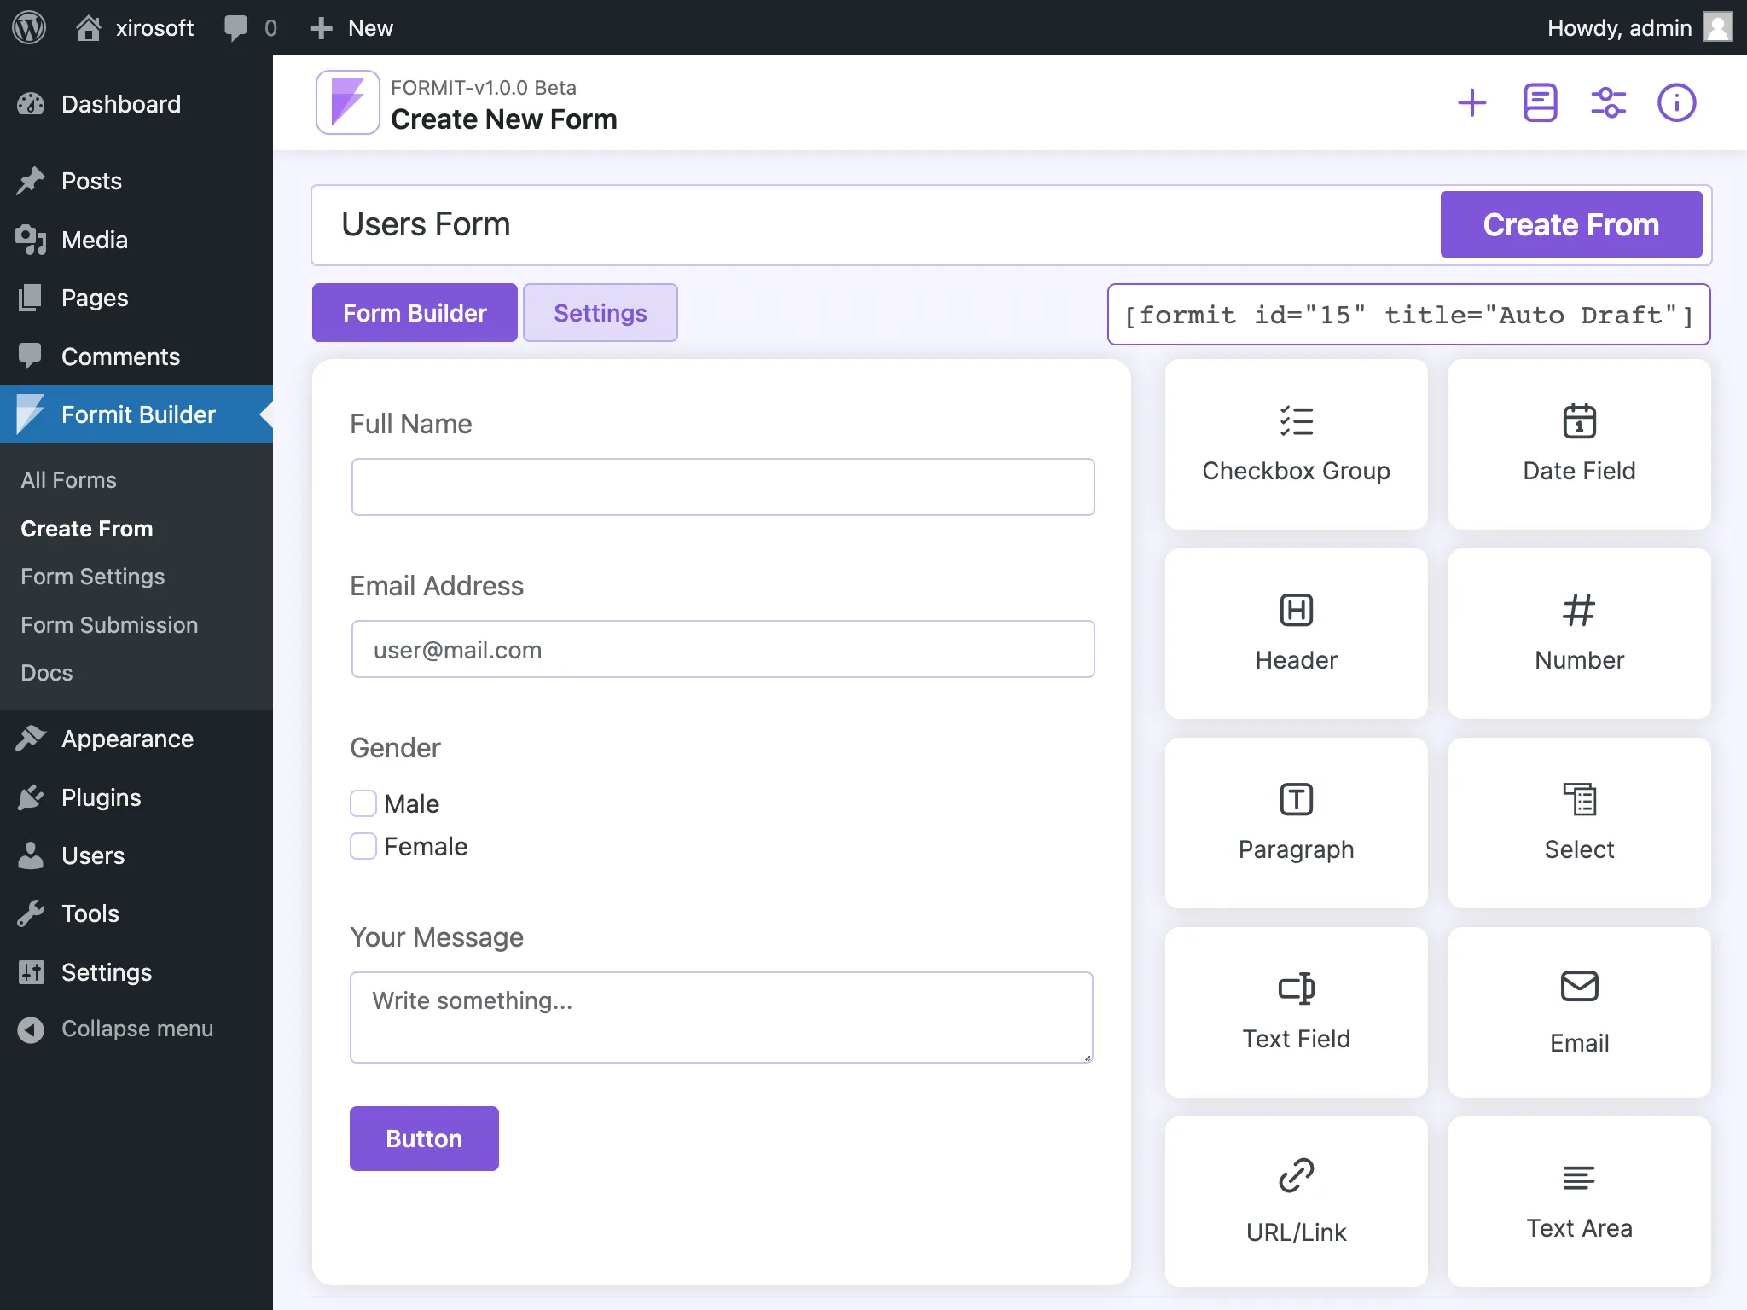Open the sliders settings icon

[x=1608, y=103]
